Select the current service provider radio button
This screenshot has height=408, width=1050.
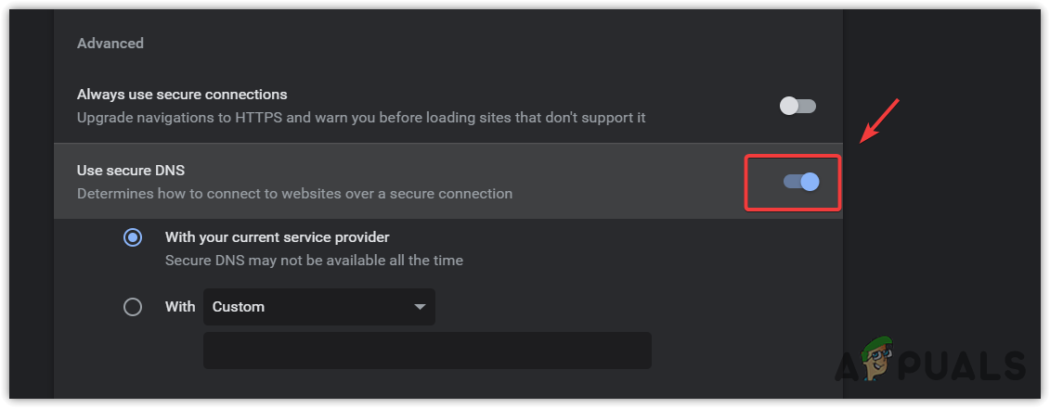(133, 237)
